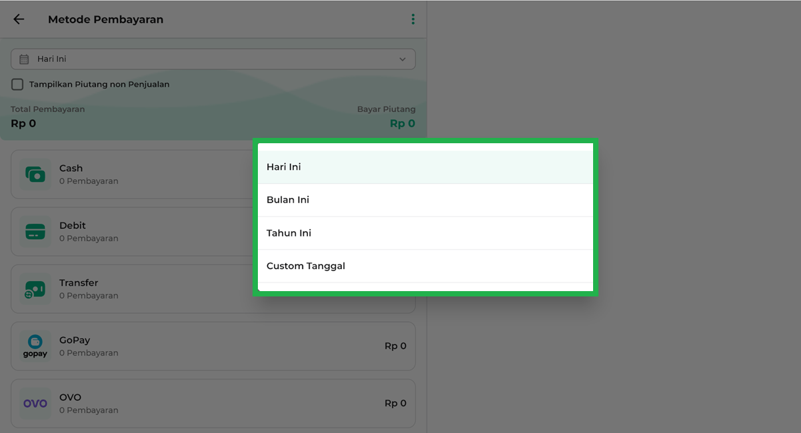801x433 pixels.
Task: Click the OVO logo icon
Action: pyautogui.click(x=35, y=404)
